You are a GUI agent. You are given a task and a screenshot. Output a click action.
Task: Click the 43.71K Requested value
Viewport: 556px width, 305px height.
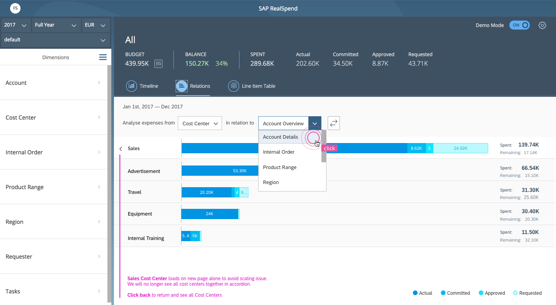418,63
